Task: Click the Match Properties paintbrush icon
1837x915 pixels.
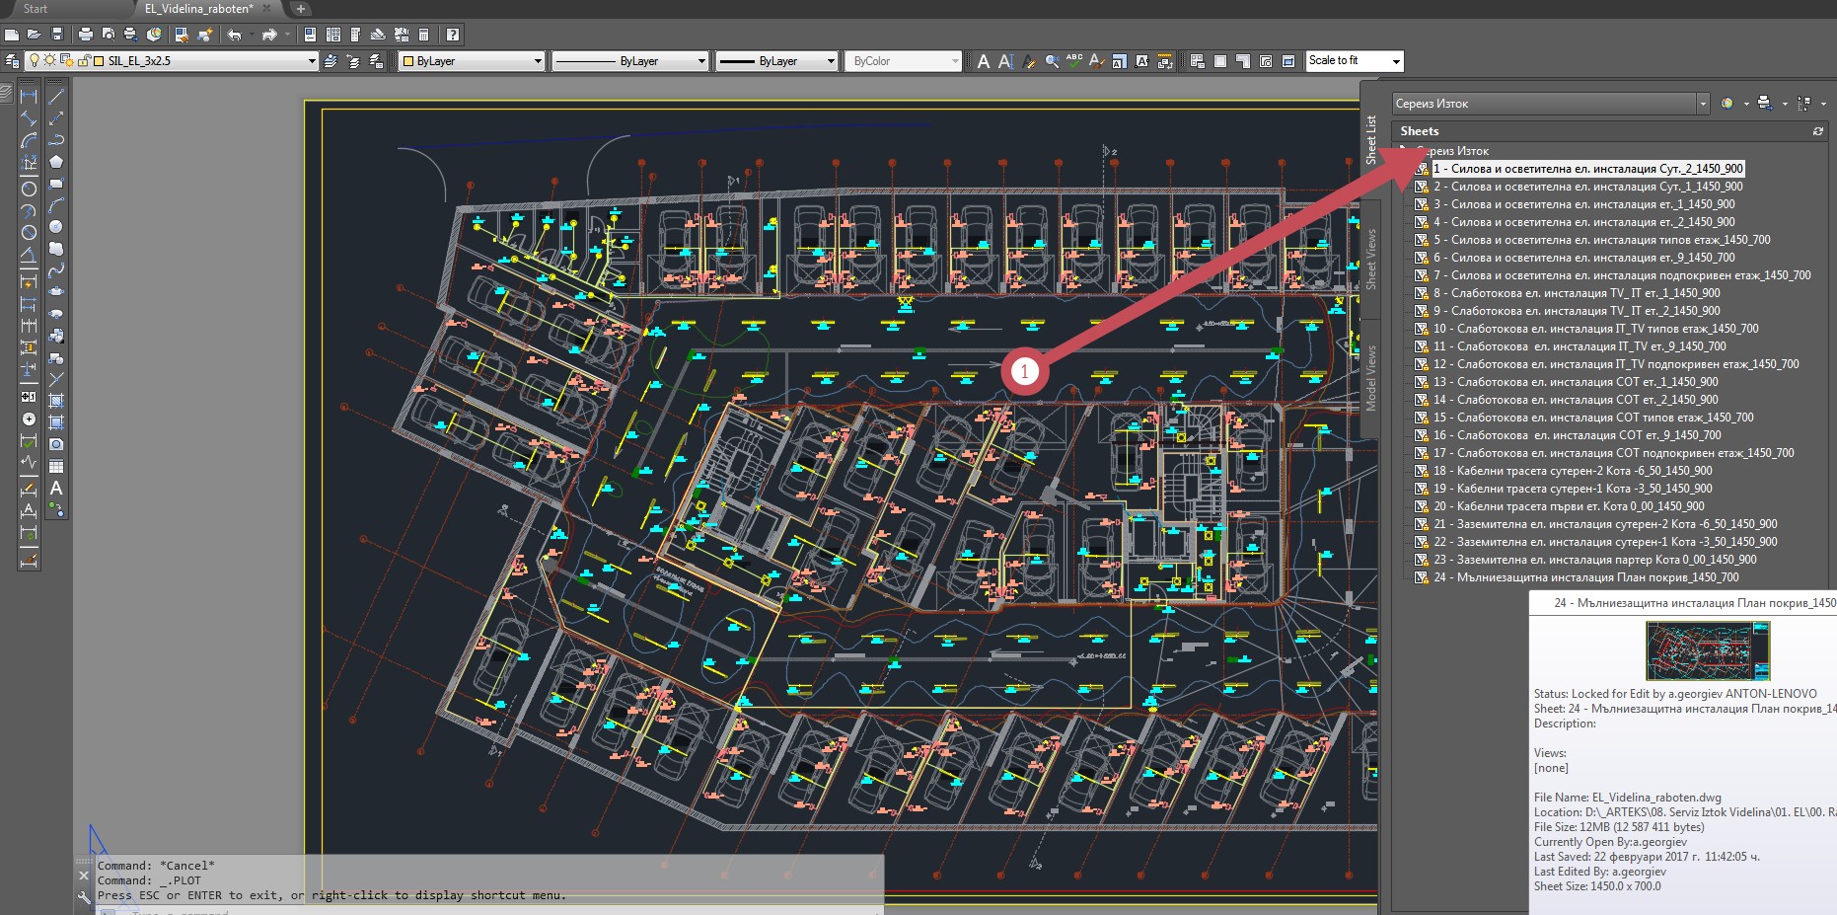Action: coord(181,35)
